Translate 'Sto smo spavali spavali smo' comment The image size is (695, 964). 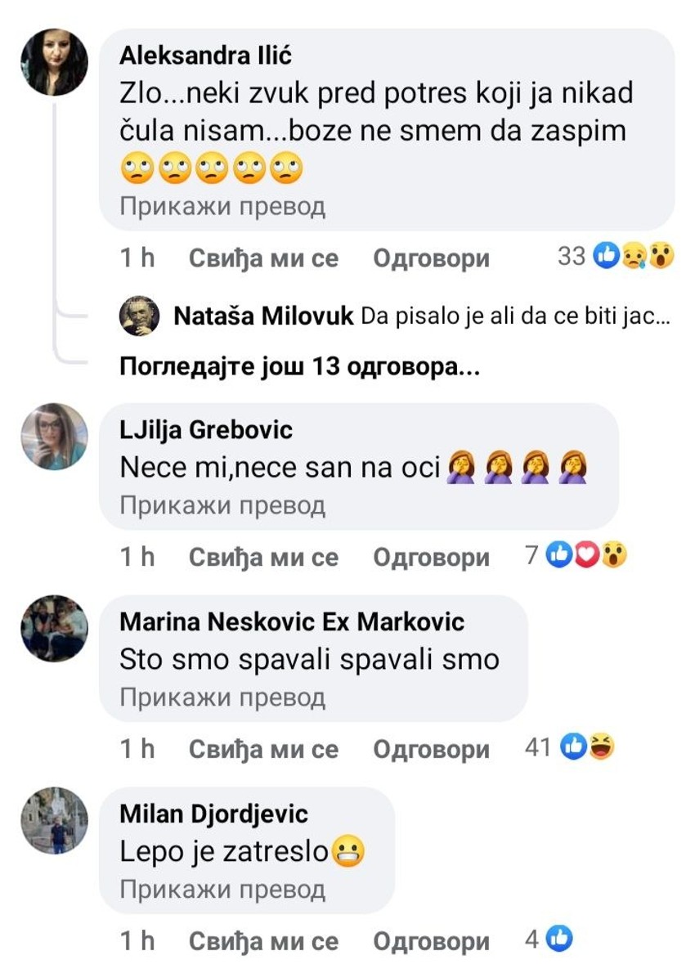[222, 697]
